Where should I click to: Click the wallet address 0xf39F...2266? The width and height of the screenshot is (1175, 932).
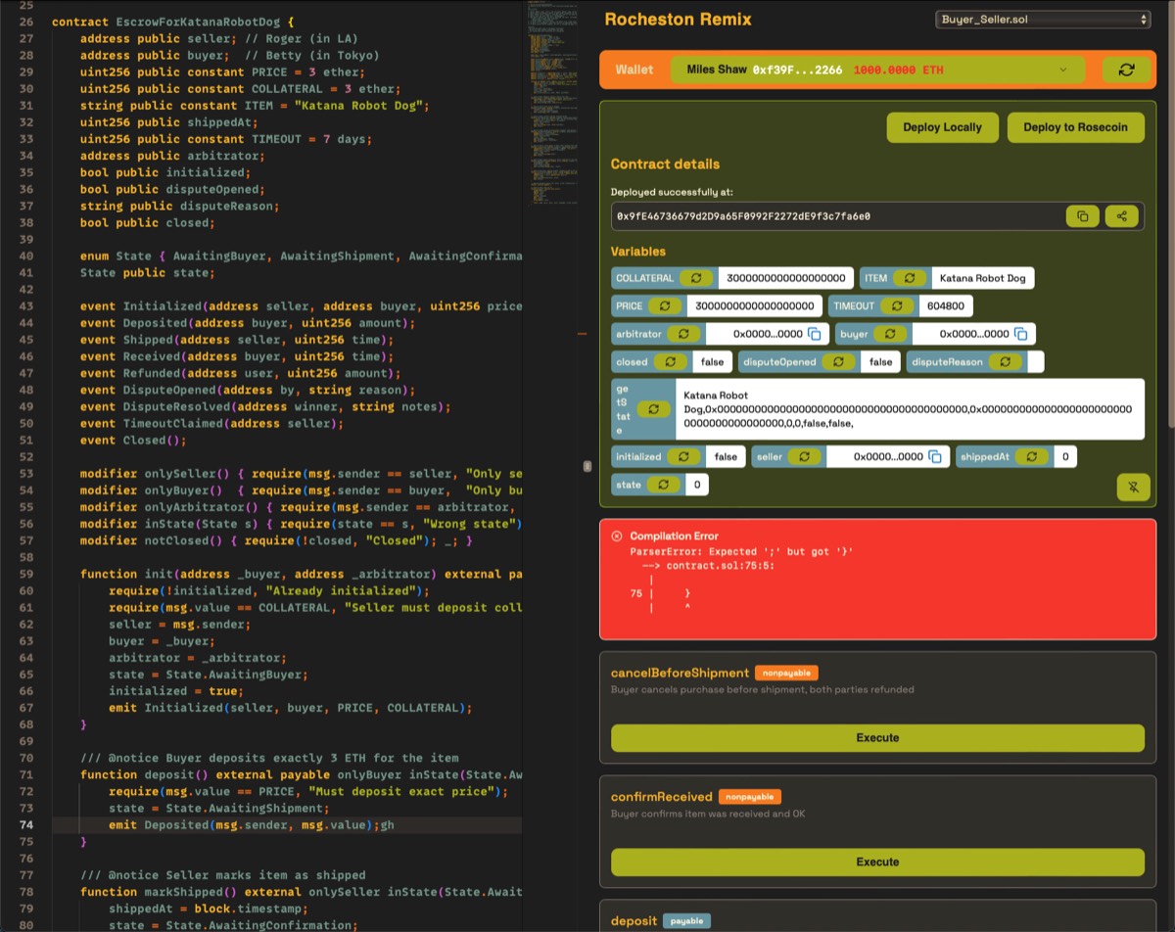[x=797, y=70]
